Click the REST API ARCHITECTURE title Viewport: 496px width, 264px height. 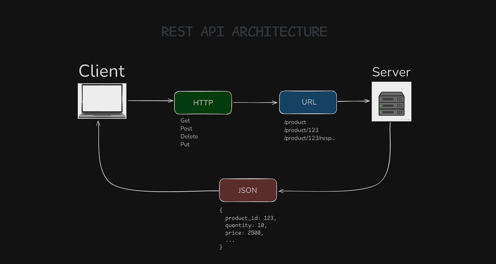coord(245,31)
